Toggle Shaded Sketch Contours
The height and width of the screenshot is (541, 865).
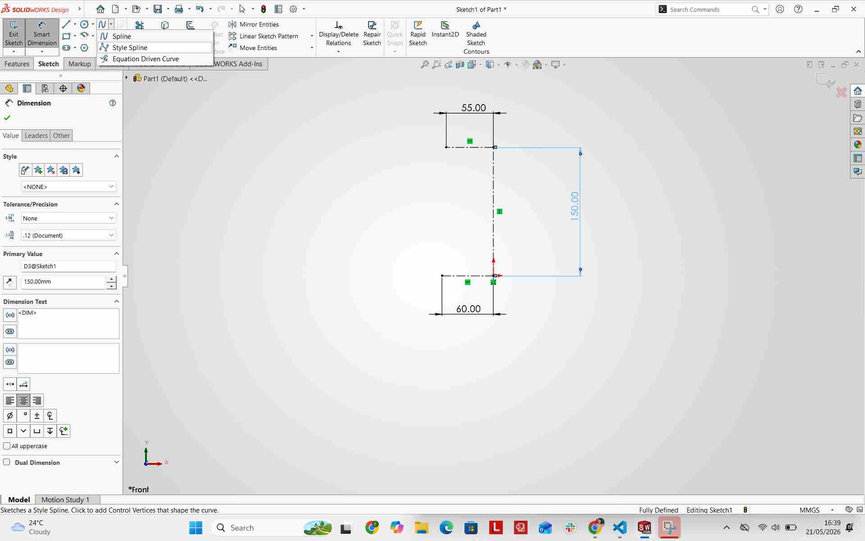point(476,38)
